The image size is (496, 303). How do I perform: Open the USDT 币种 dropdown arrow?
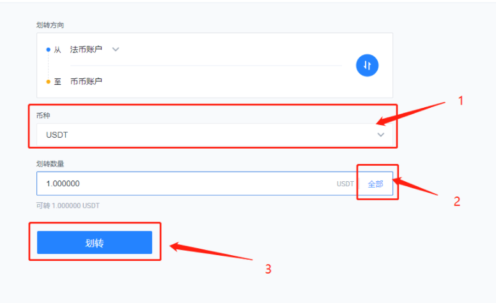(380, 135)
